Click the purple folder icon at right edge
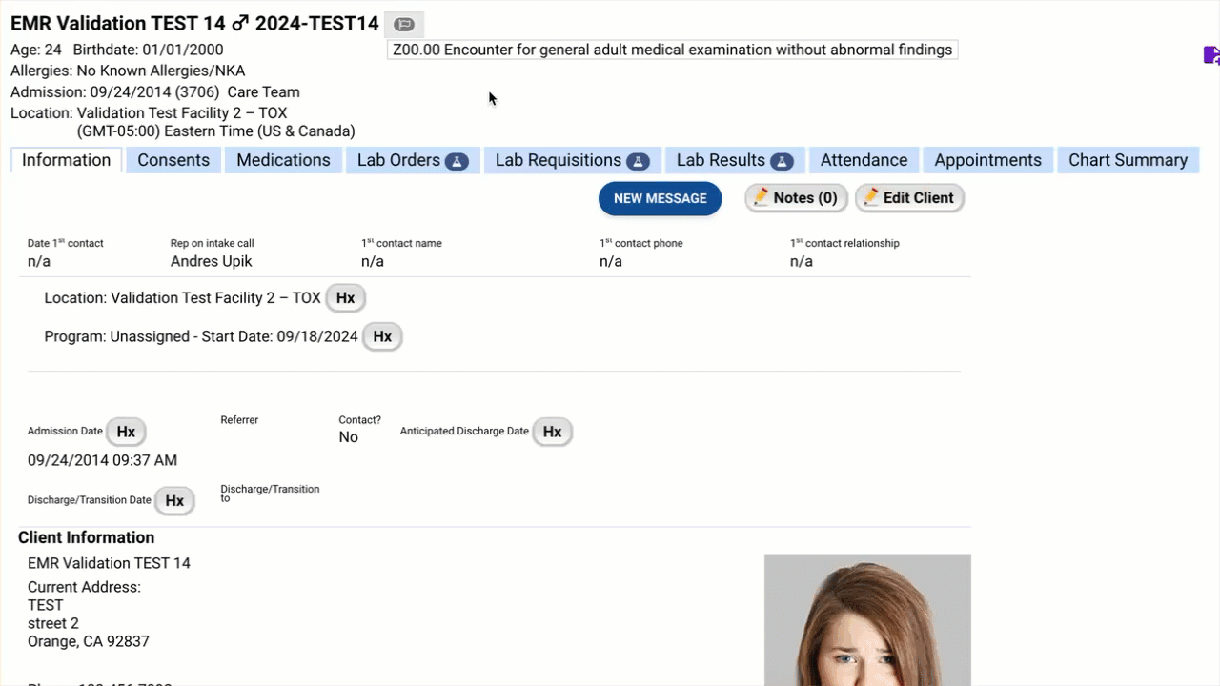 (1210, 55)
